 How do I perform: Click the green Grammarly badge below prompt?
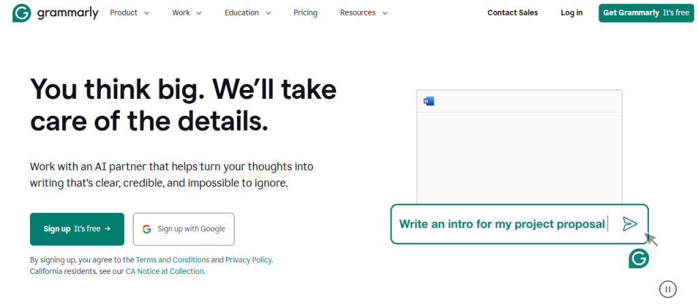(x=639, y=258)
